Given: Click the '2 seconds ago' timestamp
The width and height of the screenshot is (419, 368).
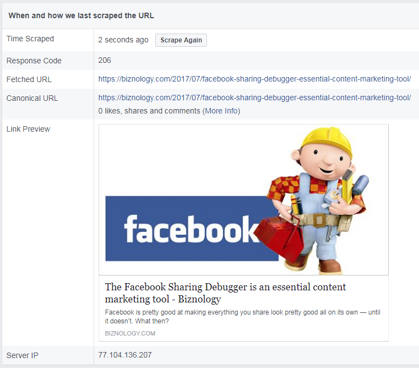Looking at the screenshot, I should click(123, 40).
